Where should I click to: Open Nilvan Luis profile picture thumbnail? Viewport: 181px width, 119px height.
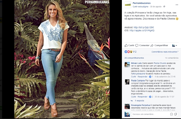point(127,64)
